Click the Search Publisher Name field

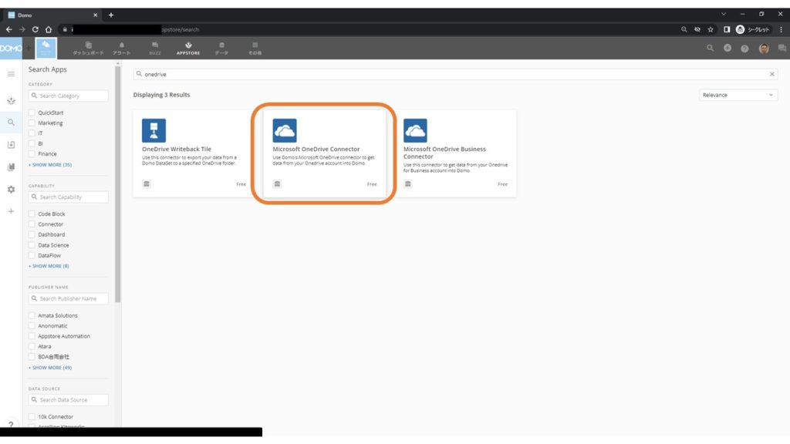coord(69,298)
